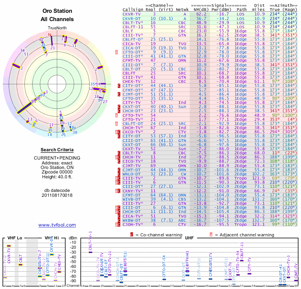Screen dimensions: 301x289
Task: Click the Path column header
Action: pos(242,10)
